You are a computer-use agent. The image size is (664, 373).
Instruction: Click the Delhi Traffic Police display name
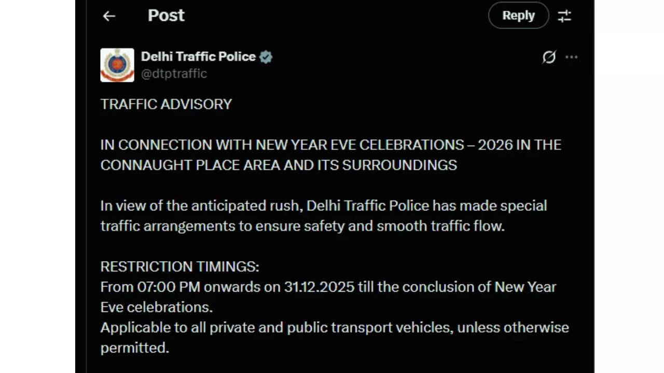pyautogui.click(x=198, y=57)
